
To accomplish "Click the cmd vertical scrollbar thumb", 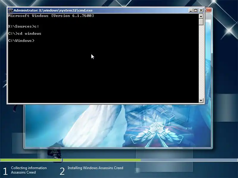I will pyautogui.click(x=201, y=22).
